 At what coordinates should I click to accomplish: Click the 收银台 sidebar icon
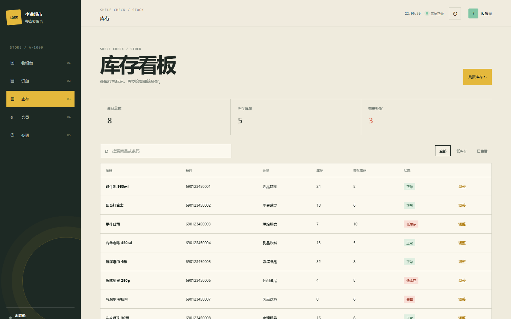[12, 63]
